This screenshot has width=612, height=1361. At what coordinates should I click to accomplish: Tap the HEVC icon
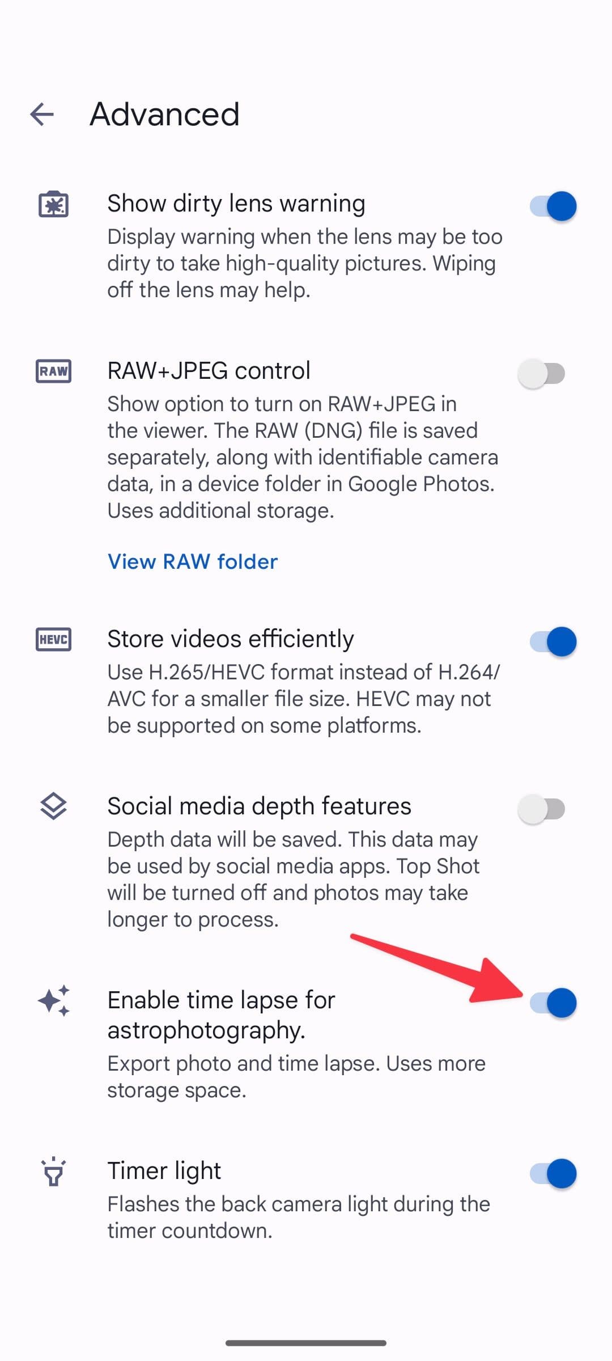53,640
